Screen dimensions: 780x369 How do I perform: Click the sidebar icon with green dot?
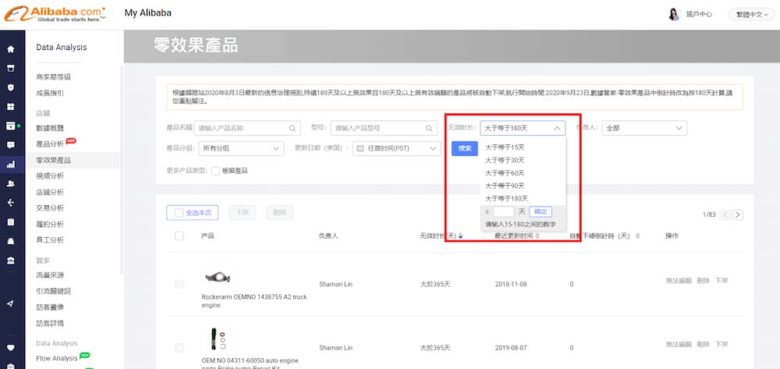click(x=10, y=126)
